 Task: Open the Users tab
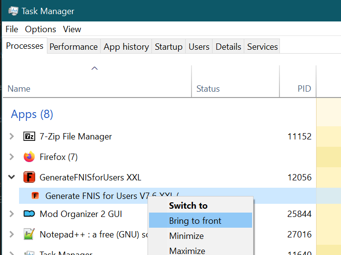[x=199, y=46]
